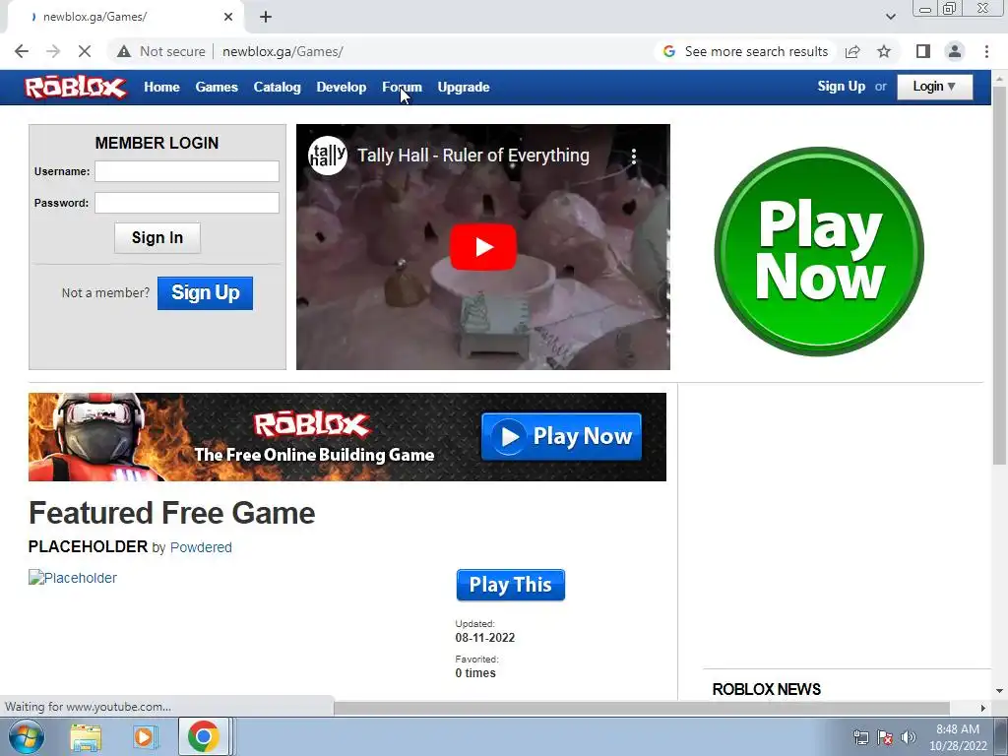Image resolution: width=1008 pixels, height=756 pixels.
Task: Go back with browser back arrow
Action: pos(22,51)
